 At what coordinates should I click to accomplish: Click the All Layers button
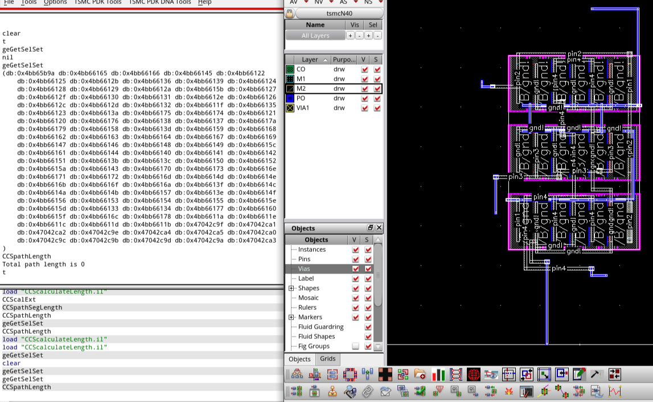coord(315,36)
